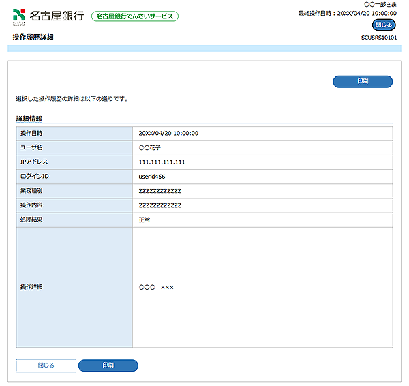Click the 印刷 button above the table
Viewport: 409px width, 386px height.
tap(363, 82)
